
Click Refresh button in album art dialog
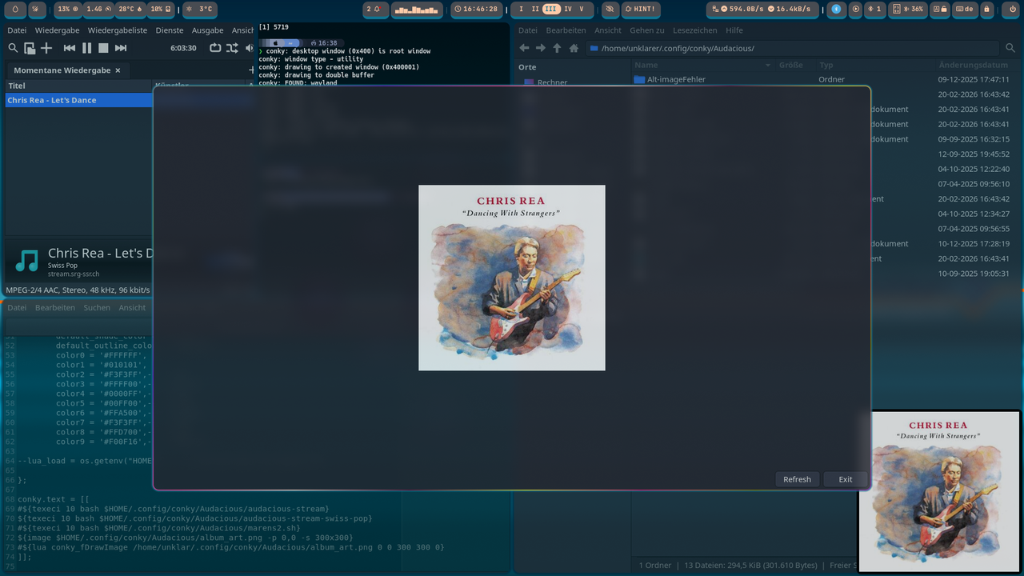tap(797, 479)
